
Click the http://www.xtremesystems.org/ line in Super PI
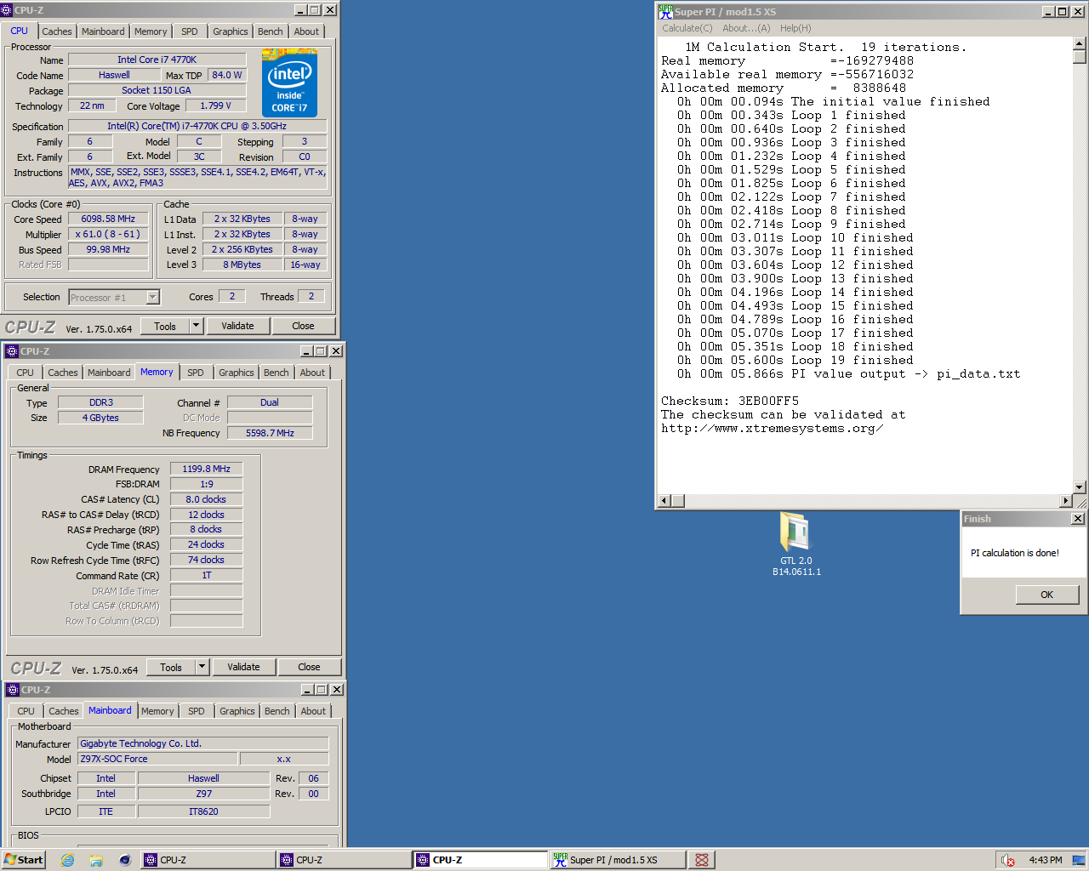coord(772,428)
